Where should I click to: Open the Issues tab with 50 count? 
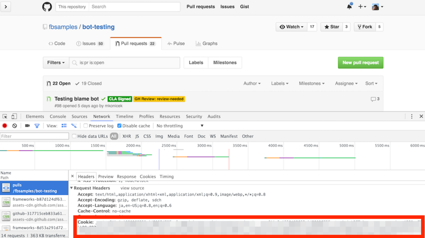[x=90, y=44]
